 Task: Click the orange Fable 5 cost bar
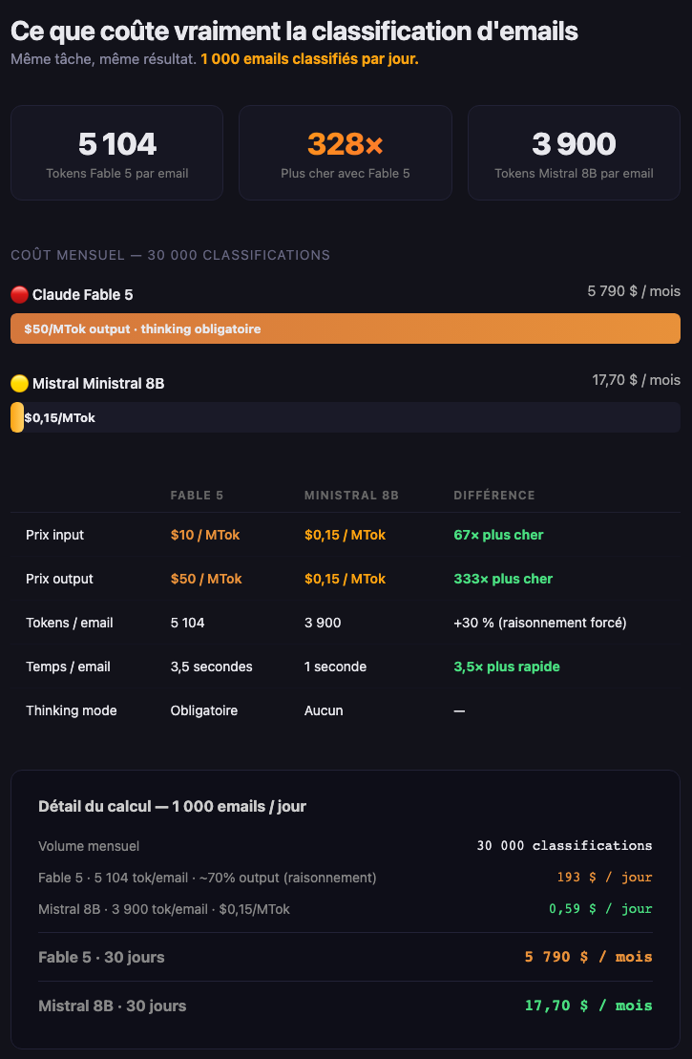[346, 328]
